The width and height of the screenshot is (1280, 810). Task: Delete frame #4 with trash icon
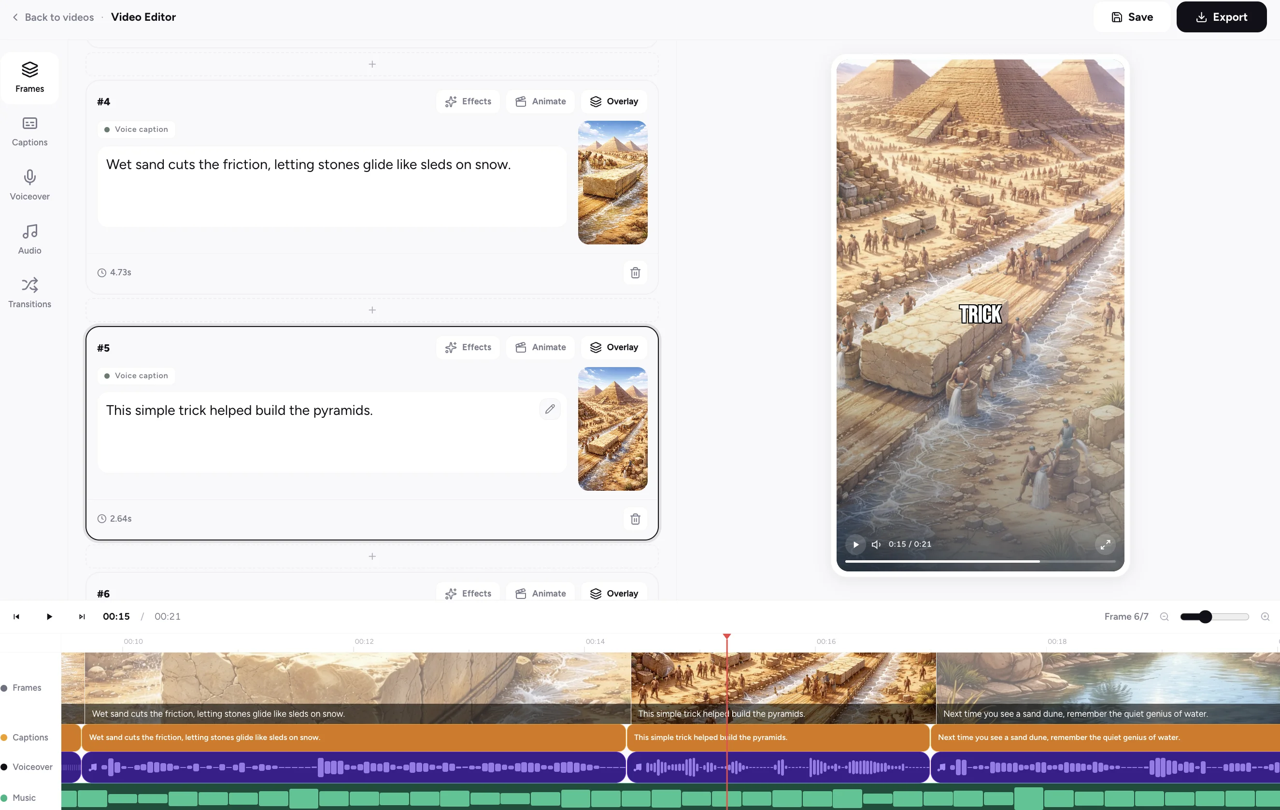click(x=635, y=273)
